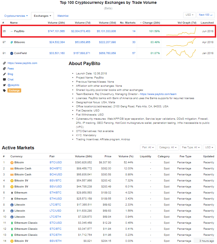Open the ETH/USD pair link
217x244 pixels.
tap(56, 199)
